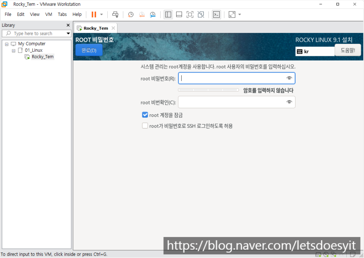Revert VM to previous snapshot icon
The image size is (364, 258).
point(142,15)
